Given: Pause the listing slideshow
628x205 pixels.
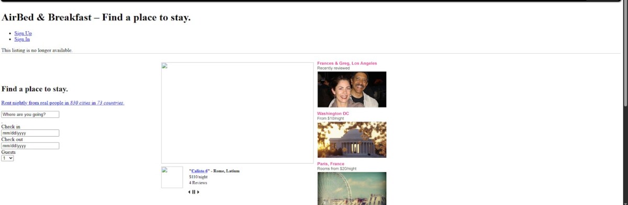Looking at the screenshot, I should (194, 192).
